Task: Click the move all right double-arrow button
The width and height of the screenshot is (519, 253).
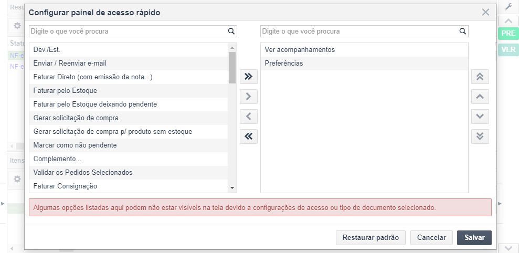Action: (249, 77)
